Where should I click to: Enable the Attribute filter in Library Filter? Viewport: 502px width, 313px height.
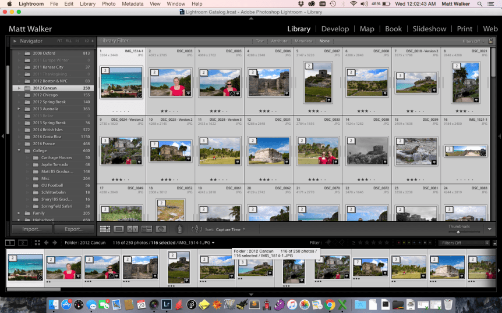tap(279, 41)
